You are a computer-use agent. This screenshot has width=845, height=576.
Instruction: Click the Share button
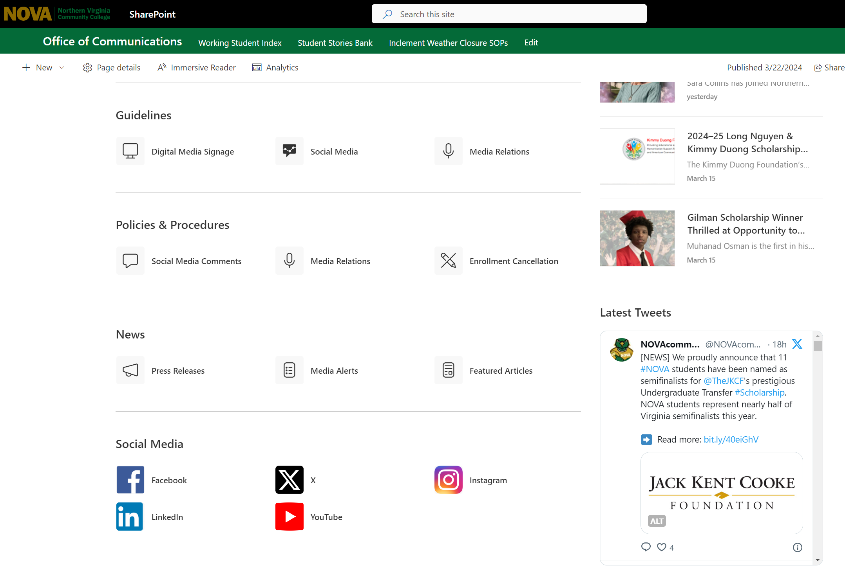coord(829,68)
